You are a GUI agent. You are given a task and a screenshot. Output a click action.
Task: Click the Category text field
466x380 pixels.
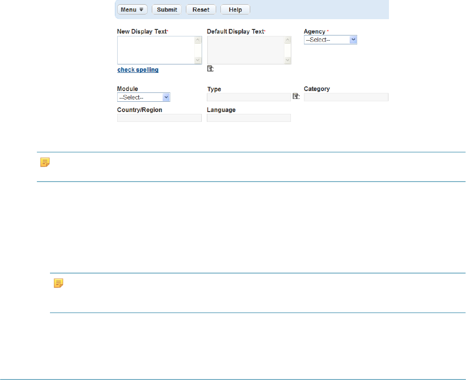(x=346, y=97)
